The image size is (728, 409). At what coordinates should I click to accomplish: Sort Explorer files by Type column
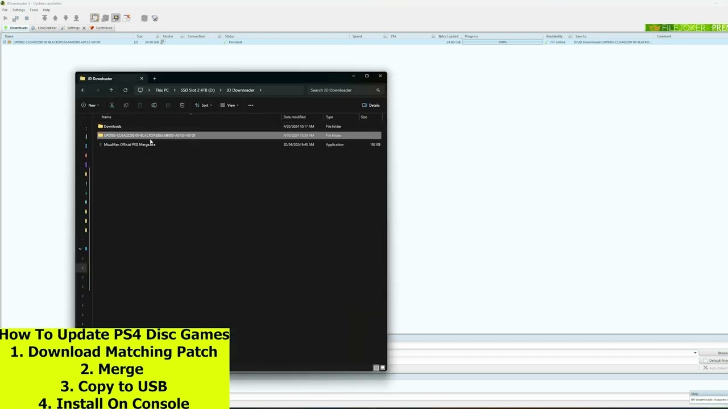(329, 117)
